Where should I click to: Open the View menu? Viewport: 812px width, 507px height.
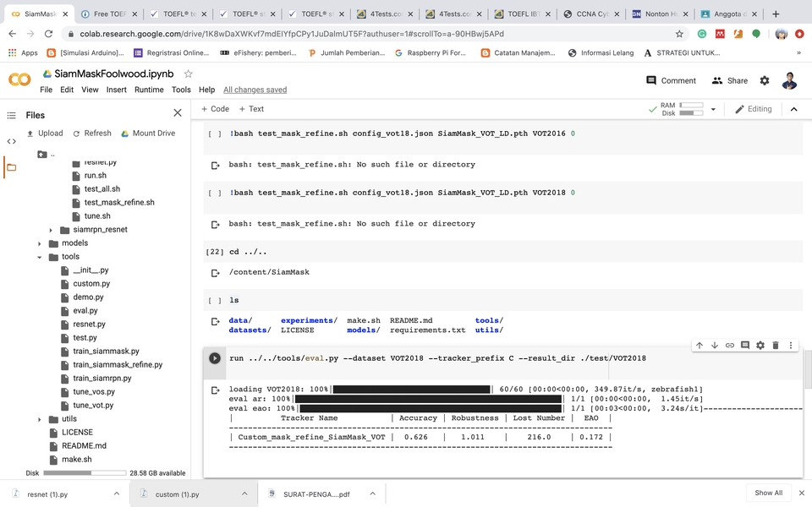tap(90, 90)
